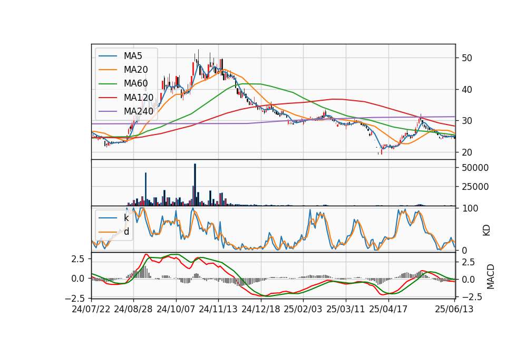Click the date label 24/08/28
The height and width of the screenshot is (364, 506).
pos(133,309)
